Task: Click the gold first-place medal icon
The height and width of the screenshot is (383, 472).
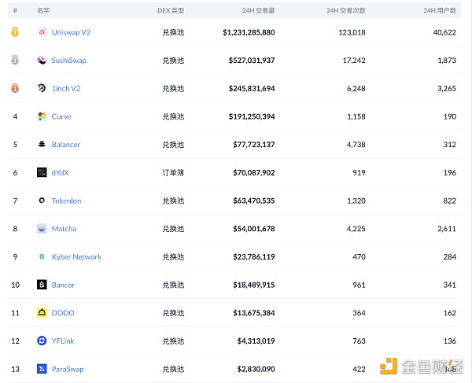Action: coord(15,32)
